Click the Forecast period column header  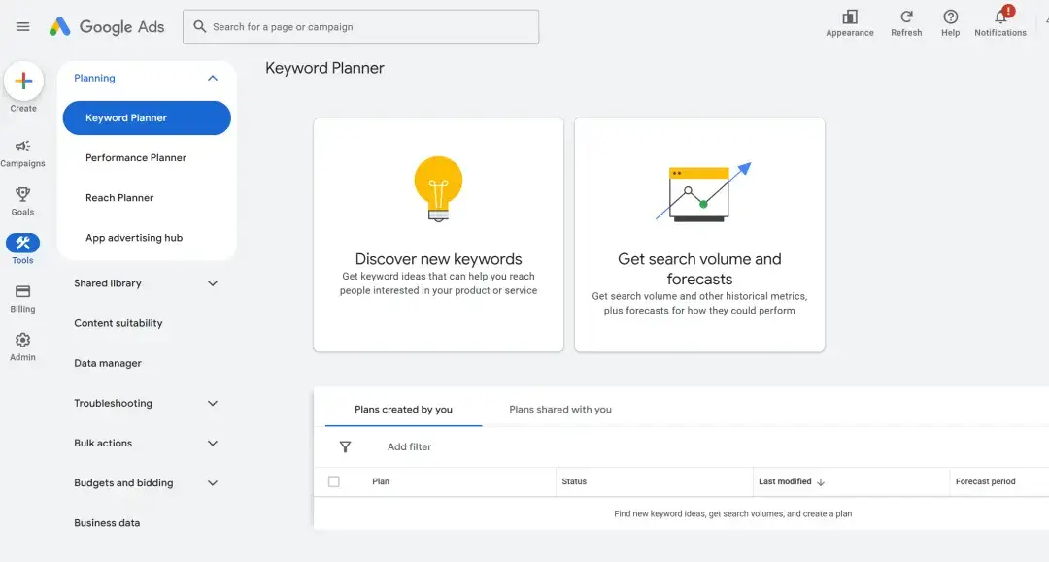(x=986, y=481)
